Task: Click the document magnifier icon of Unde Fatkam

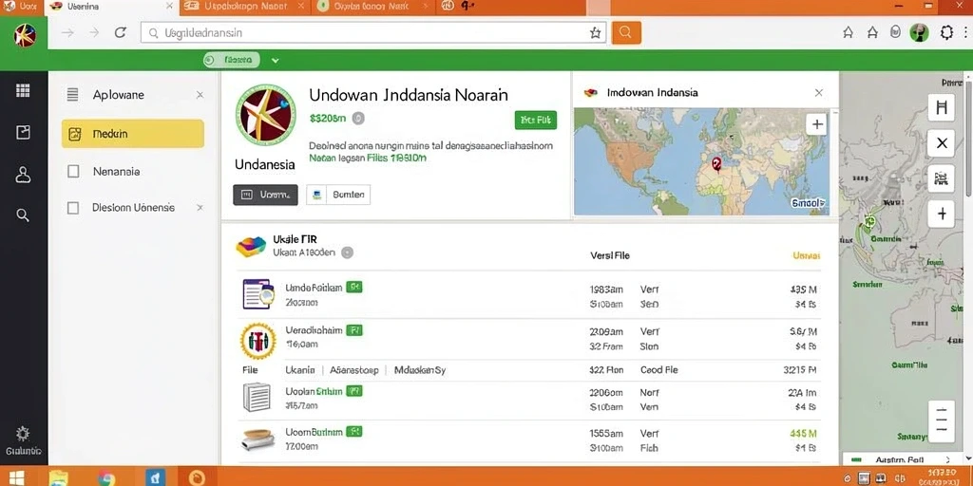Action: [x=258, y=294]
